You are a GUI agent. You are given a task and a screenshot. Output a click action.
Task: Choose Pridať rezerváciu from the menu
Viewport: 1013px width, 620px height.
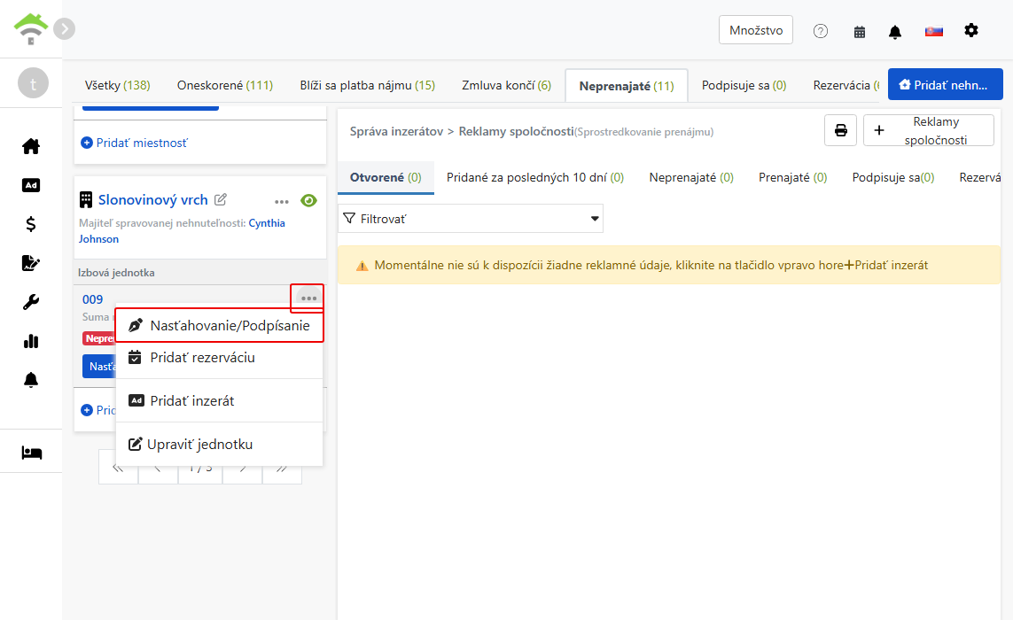pyautogui.click(x=219, y=358)
